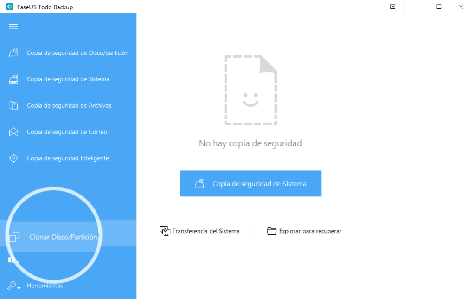This screenshot has width=475, height=299.
Task: Click the system transfer monitor icon
Action: [x=165, y=231]
